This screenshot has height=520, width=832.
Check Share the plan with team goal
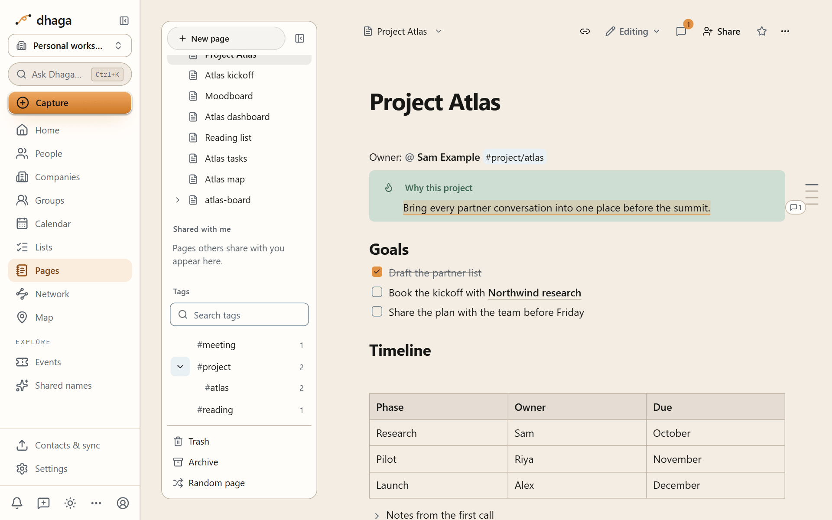pyautogui.click(x=377, y=312)
